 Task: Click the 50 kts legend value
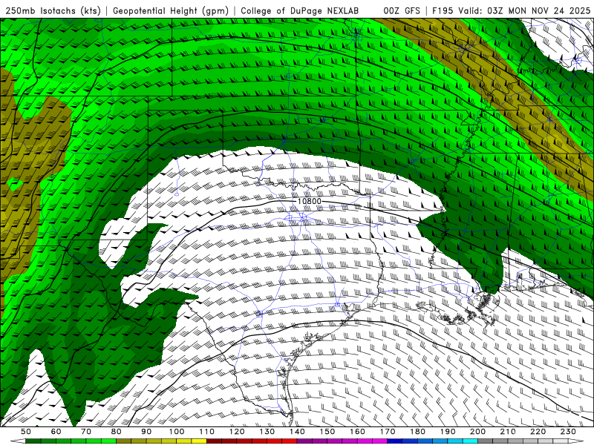(26, 432)
